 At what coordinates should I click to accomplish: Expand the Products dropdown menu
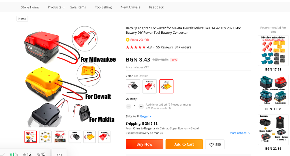pyautogui.click(x=56, y=7)
